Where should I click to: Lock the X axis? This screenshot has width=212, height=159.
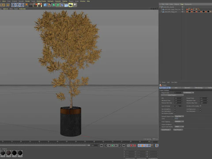click(13, 5)
